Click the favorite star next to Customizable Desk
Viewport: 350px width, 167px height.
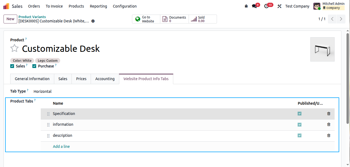14,49
